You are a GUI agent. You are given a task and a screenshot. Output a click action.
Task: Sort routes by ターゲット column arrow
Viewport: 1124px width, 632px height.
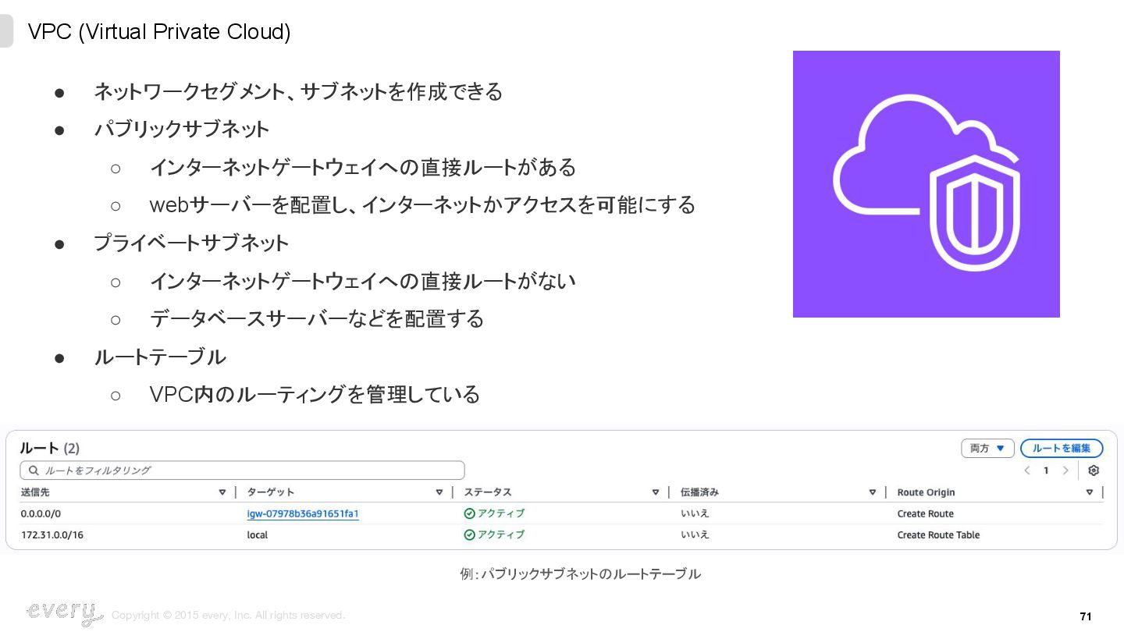439,492
